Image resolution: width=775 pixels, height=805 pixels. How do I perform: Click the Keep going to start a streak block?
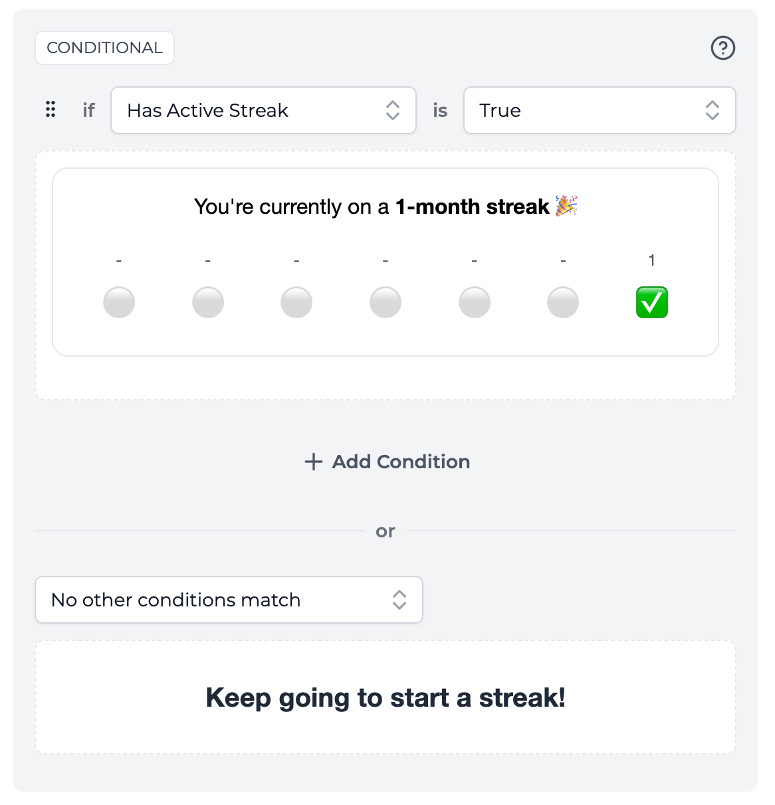point(386,697)
